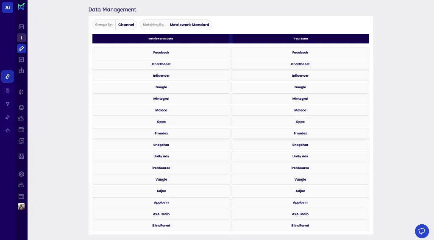Image resolution: width=434 pixels, height=240 pixels.
Task: Open chart icon above the I badge
Action: [21, 27]
